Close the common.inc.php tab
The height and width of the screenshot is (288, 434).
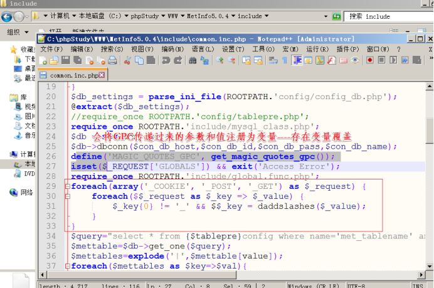(102, 75)
